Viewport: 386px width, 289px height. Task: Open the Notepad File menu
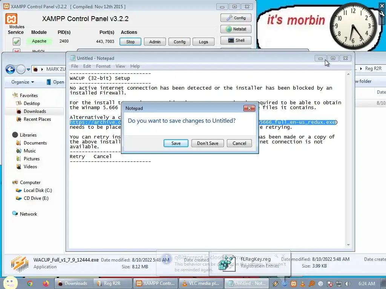(75, 66)
